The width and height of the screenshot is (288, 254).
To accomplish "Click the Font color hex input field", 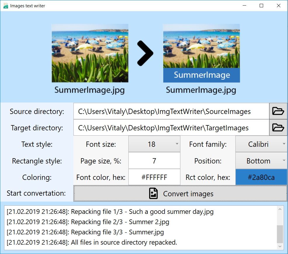I will point(154,177).
